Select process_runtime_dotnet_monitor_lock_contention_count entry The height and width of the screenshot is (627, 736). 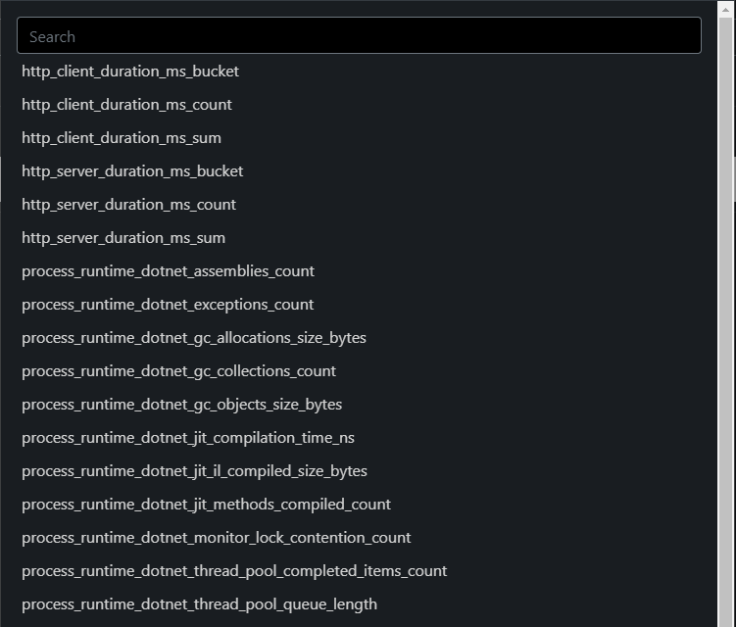click(x=216, y=538)
